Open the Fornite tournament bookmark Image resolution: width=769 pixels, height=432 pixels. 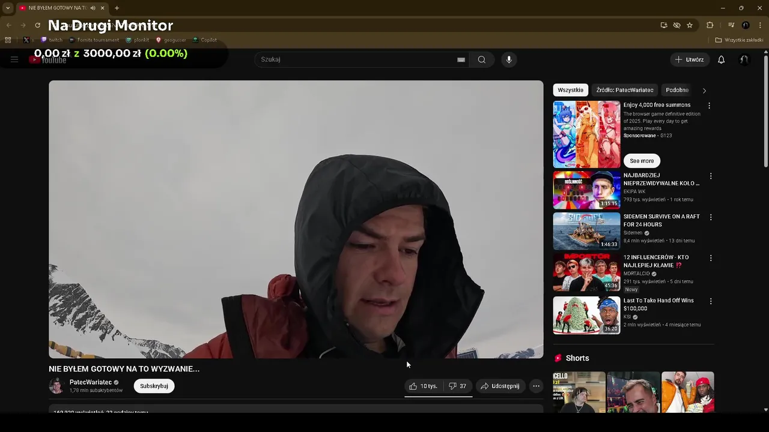(94, 40)
